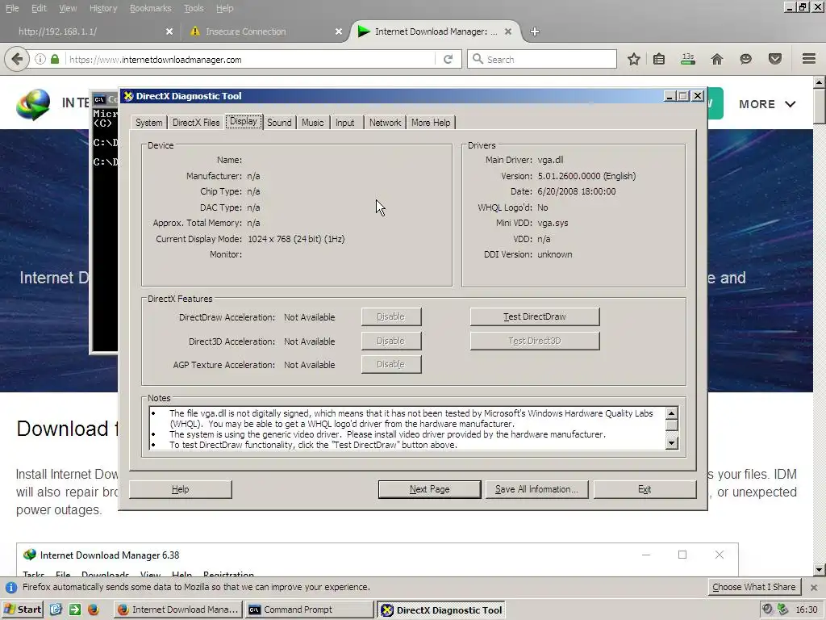The width and height of the screenshot is (826, 620).
Task: Open the chat smiley icon in toolbar
Action: click(x=745, y=59)
